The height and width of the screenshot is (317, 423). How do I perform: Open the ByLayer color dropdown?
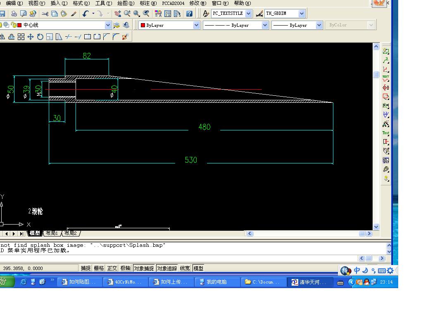click(x=196, y=25)
